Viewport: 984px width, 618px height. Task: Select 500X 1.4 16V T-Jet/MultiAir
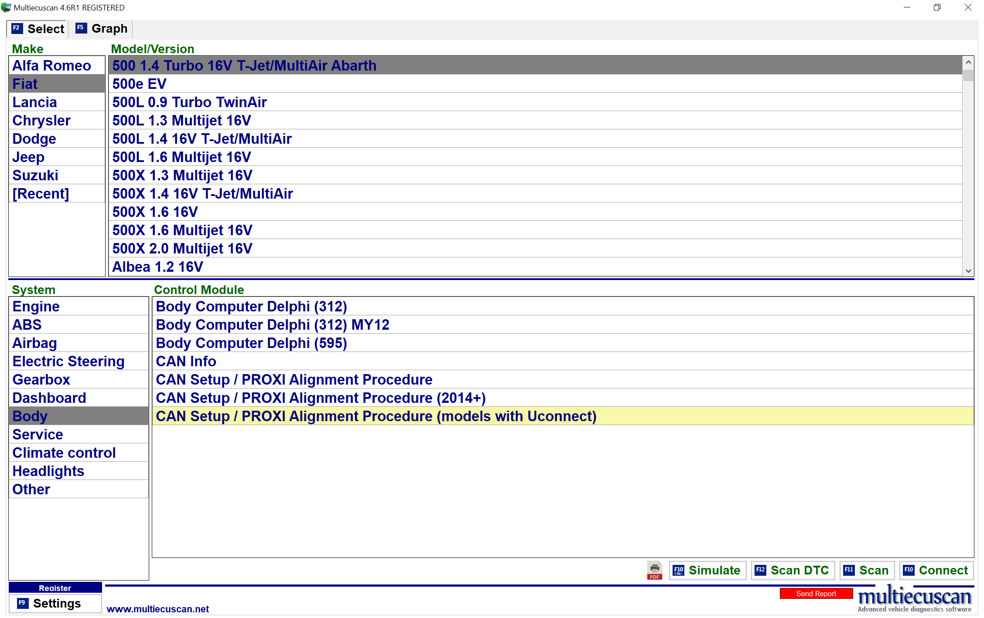(x=535, y=193)
